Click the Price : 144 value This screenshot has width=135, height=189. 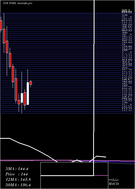pyautogui.click(x=17, y=174)
